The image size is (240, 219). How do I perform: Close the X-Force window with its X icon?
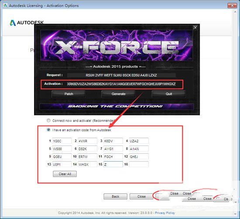pos(195,27)
